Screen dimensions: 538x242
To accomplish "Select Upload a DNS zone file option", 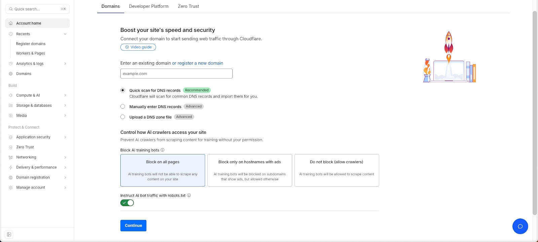I will (x=123, y=117).
